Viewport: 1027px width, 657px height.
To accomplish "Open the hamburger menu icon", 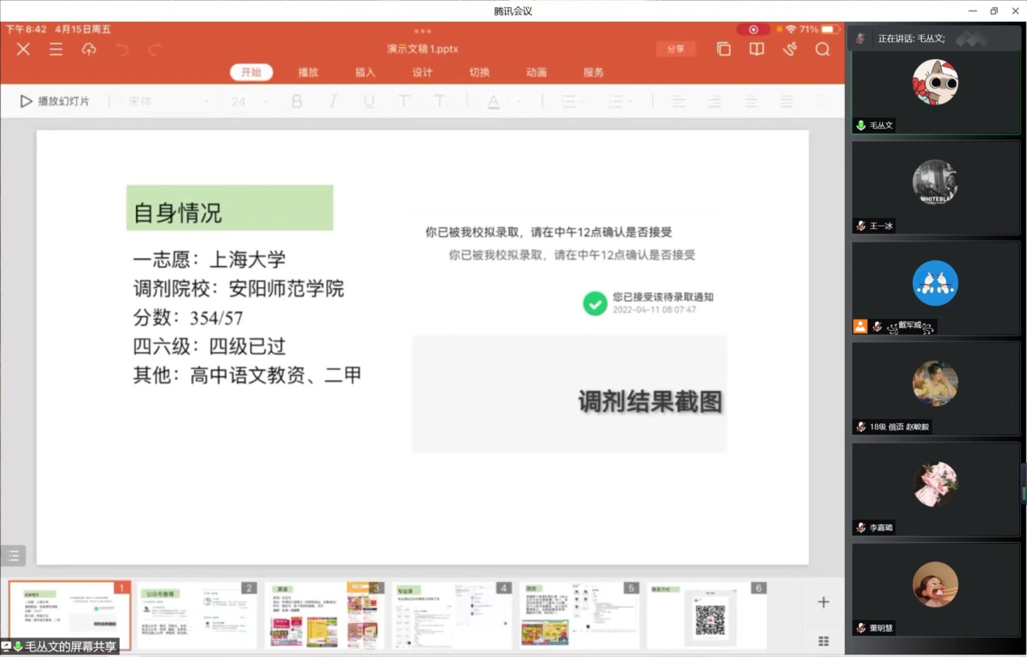I will [x=56, y=49].
